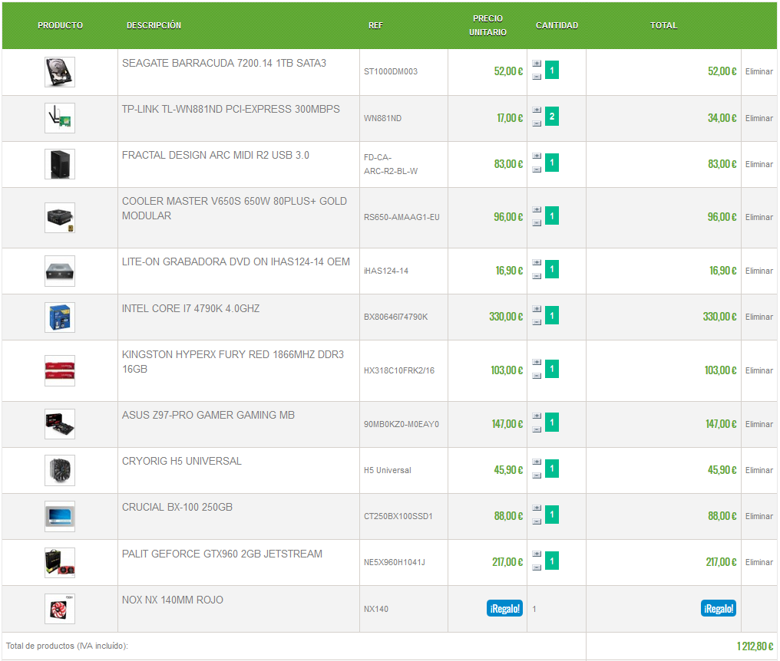This screenshot has height=661, width=780.
Task: View Cooler Master power supply thumbnail
Action: 60,218
